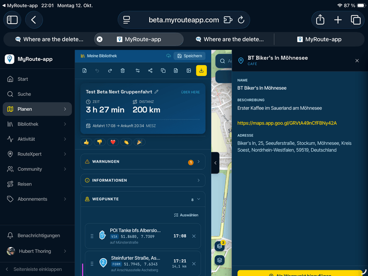Save route with Speichern button
The width and height of the screenshot is (368, 276).
click(x=189, y=56)
